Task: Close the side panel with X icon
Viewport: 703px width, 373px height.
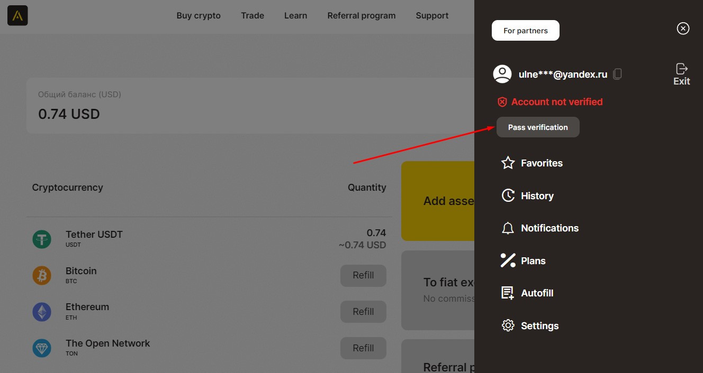Action: point(683,29)
